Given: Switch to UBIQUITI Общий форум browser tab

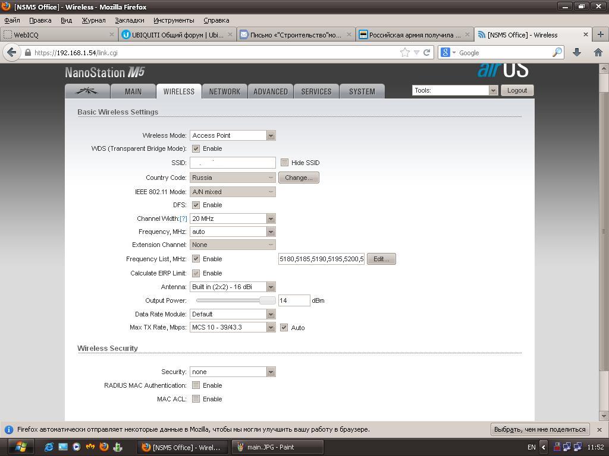Looking at the screenshot, I should pyautogui.click(x=178, y=34).
